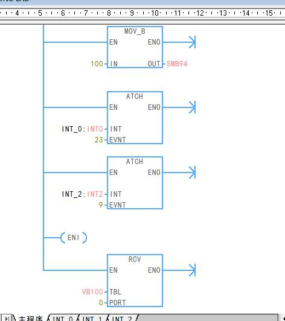The image size is (285, 321).
Task: Click the tab scroll arrow button at bottom-left
Action: pyautogui.click(x=7, y=318)
